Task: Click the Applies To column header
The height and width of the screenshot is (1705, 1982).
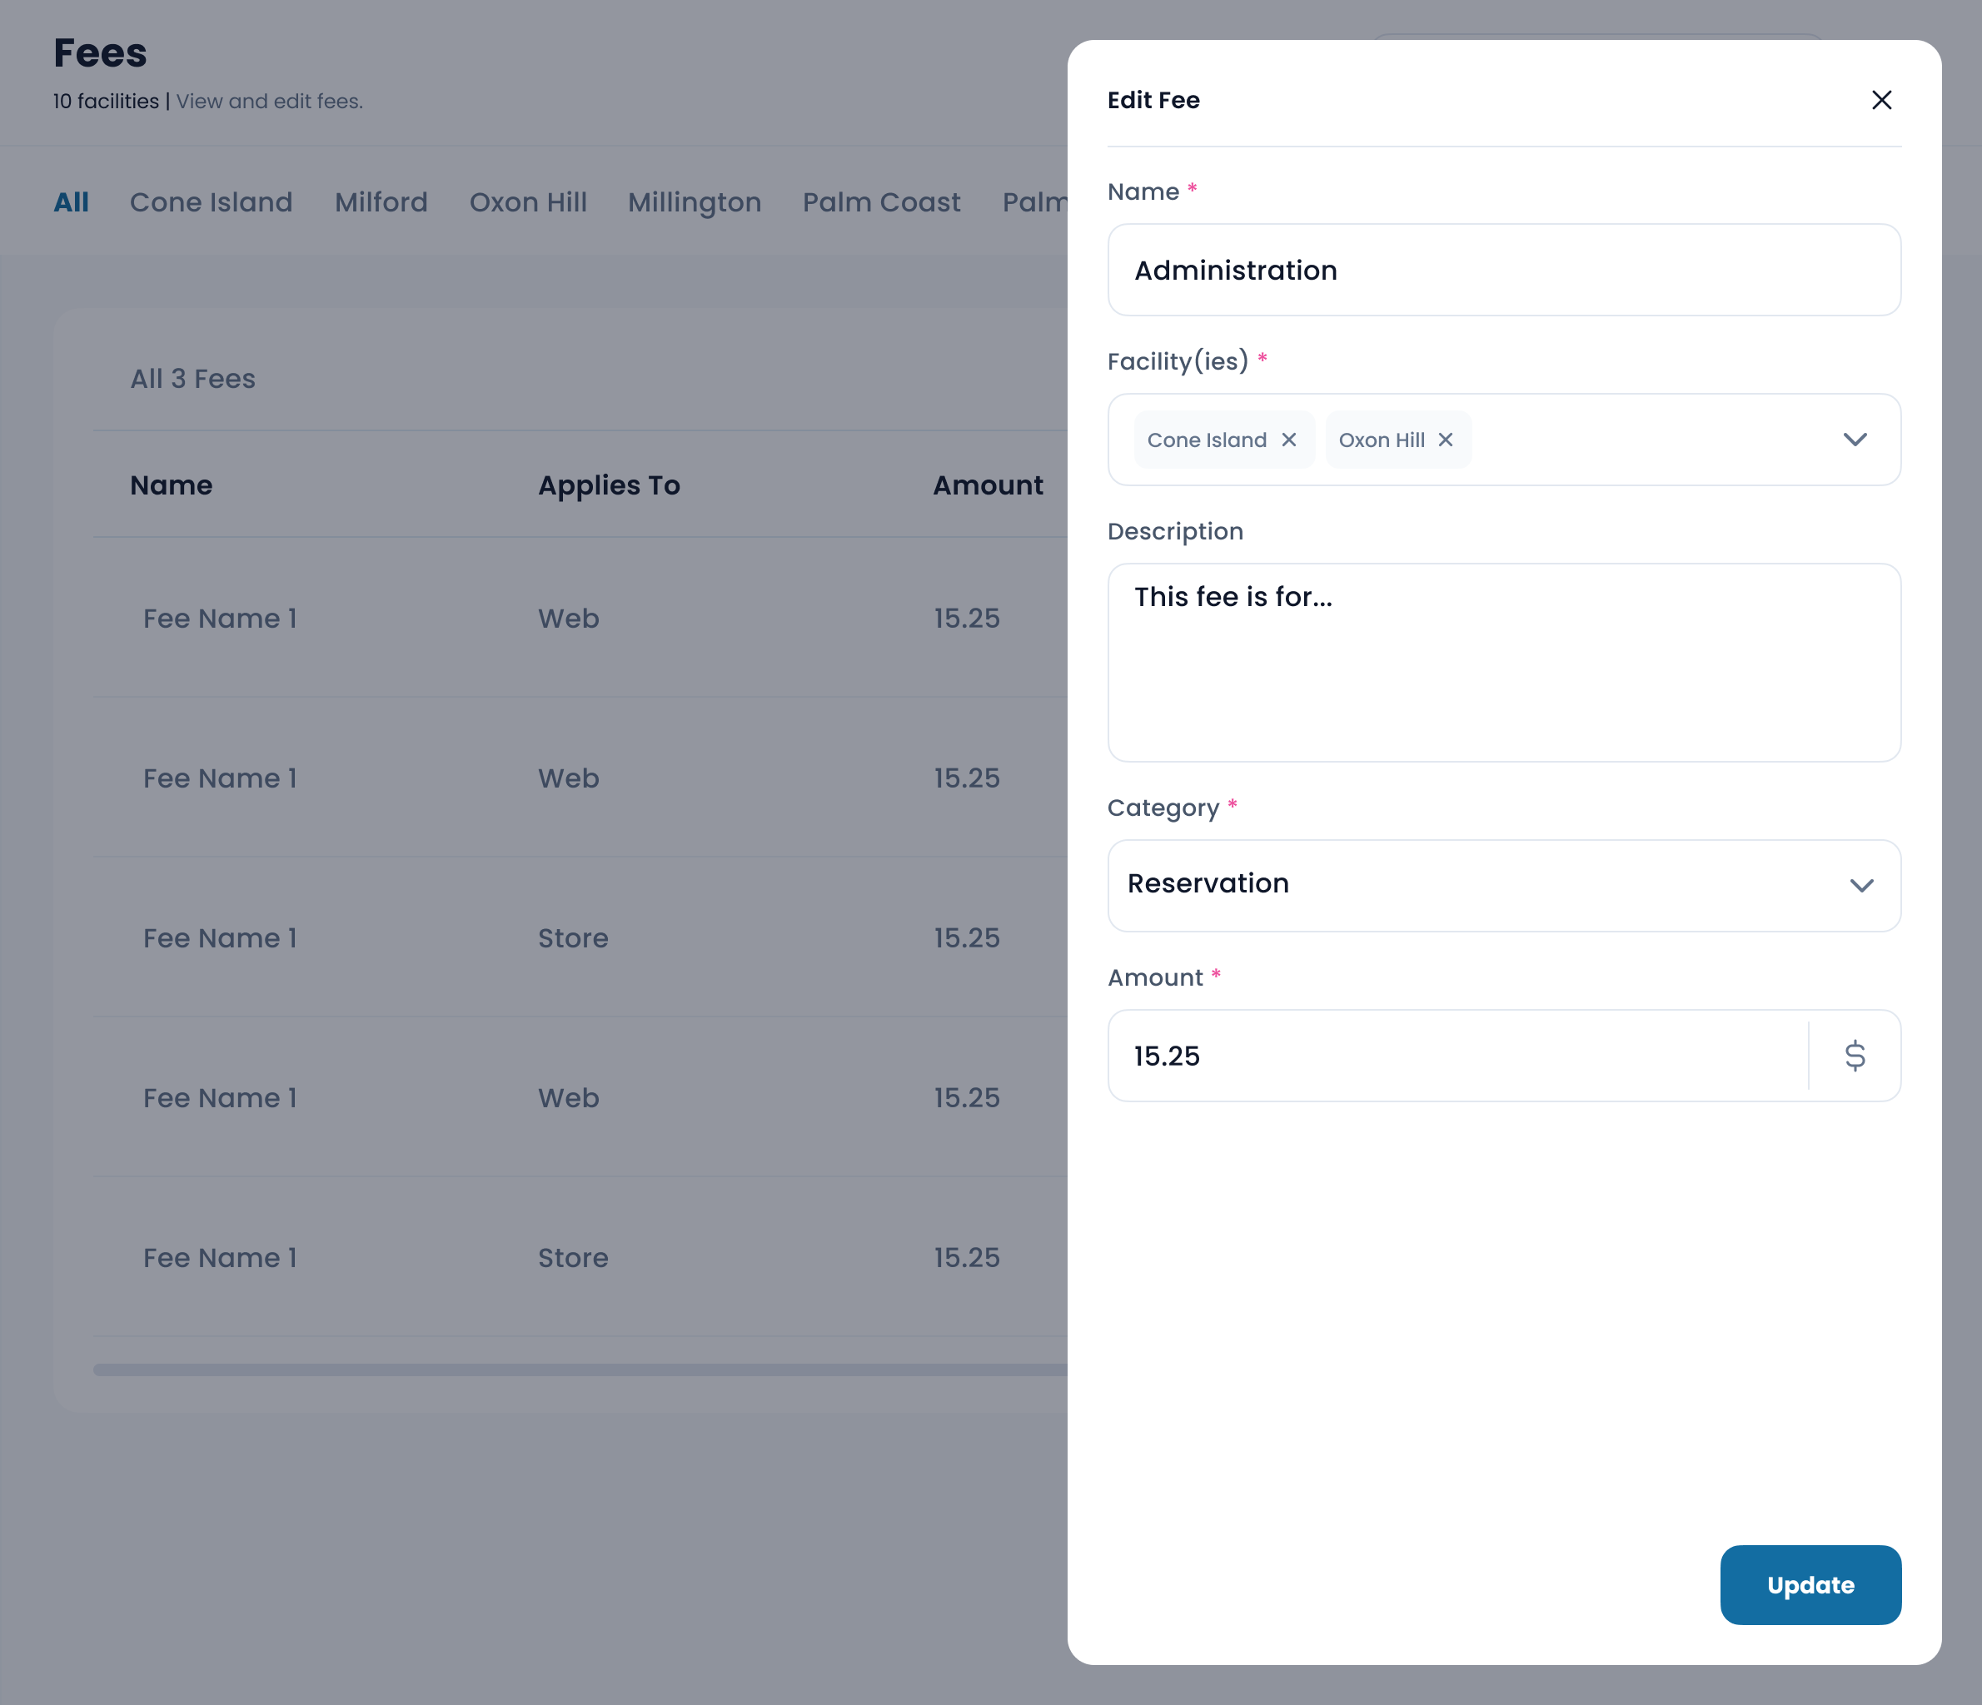Action: [609, 486]
